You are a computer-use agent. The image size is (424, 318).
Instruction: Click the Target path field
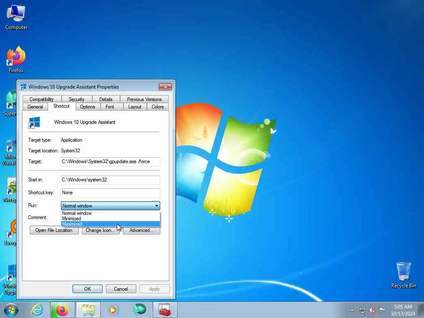click(110, 162)
